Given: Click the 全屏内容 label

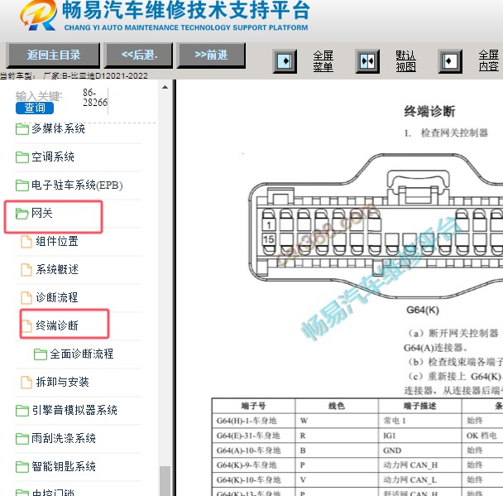Looking at the screenshot, I should (489, 61).
